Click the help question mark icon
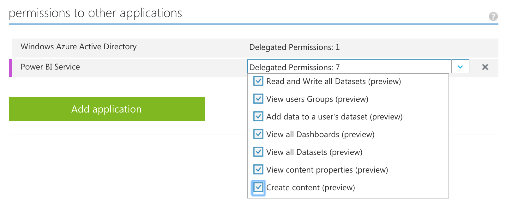The width and height of the screenshot is (506, 201). pos(493,16)
